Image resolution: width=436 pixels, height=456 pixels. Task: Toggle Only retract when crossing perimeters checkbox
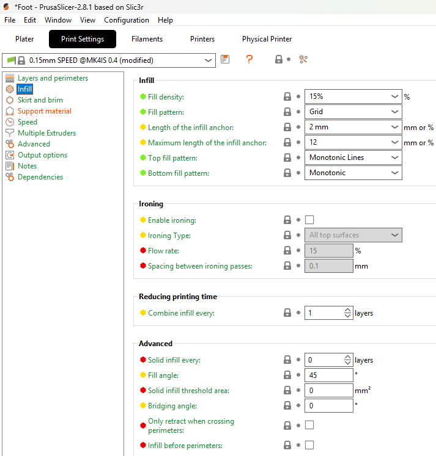click(309, 425)
